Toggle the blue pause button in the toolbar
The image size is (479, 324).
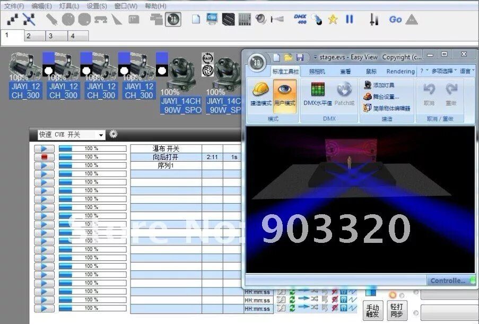[x=349, y=19]
